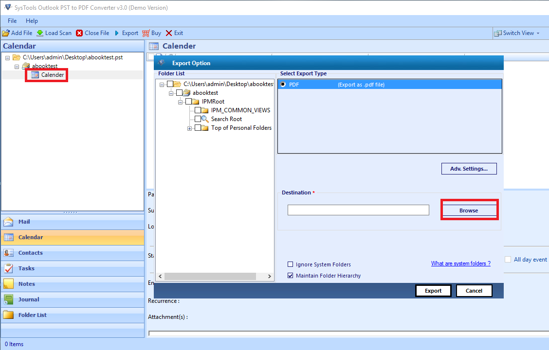The height and width of the screenshot is (350, 549).
Task: Check the Top of Personal Folders checkbox
Action: pos(198,128)
